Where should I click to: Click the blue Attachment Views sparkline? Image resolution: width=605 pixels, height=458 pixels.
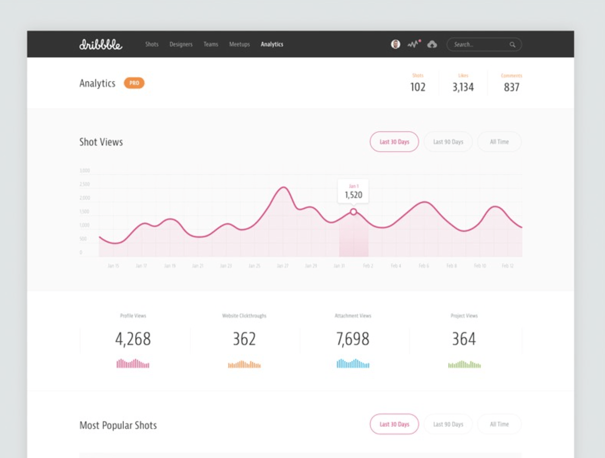point(353,363)
